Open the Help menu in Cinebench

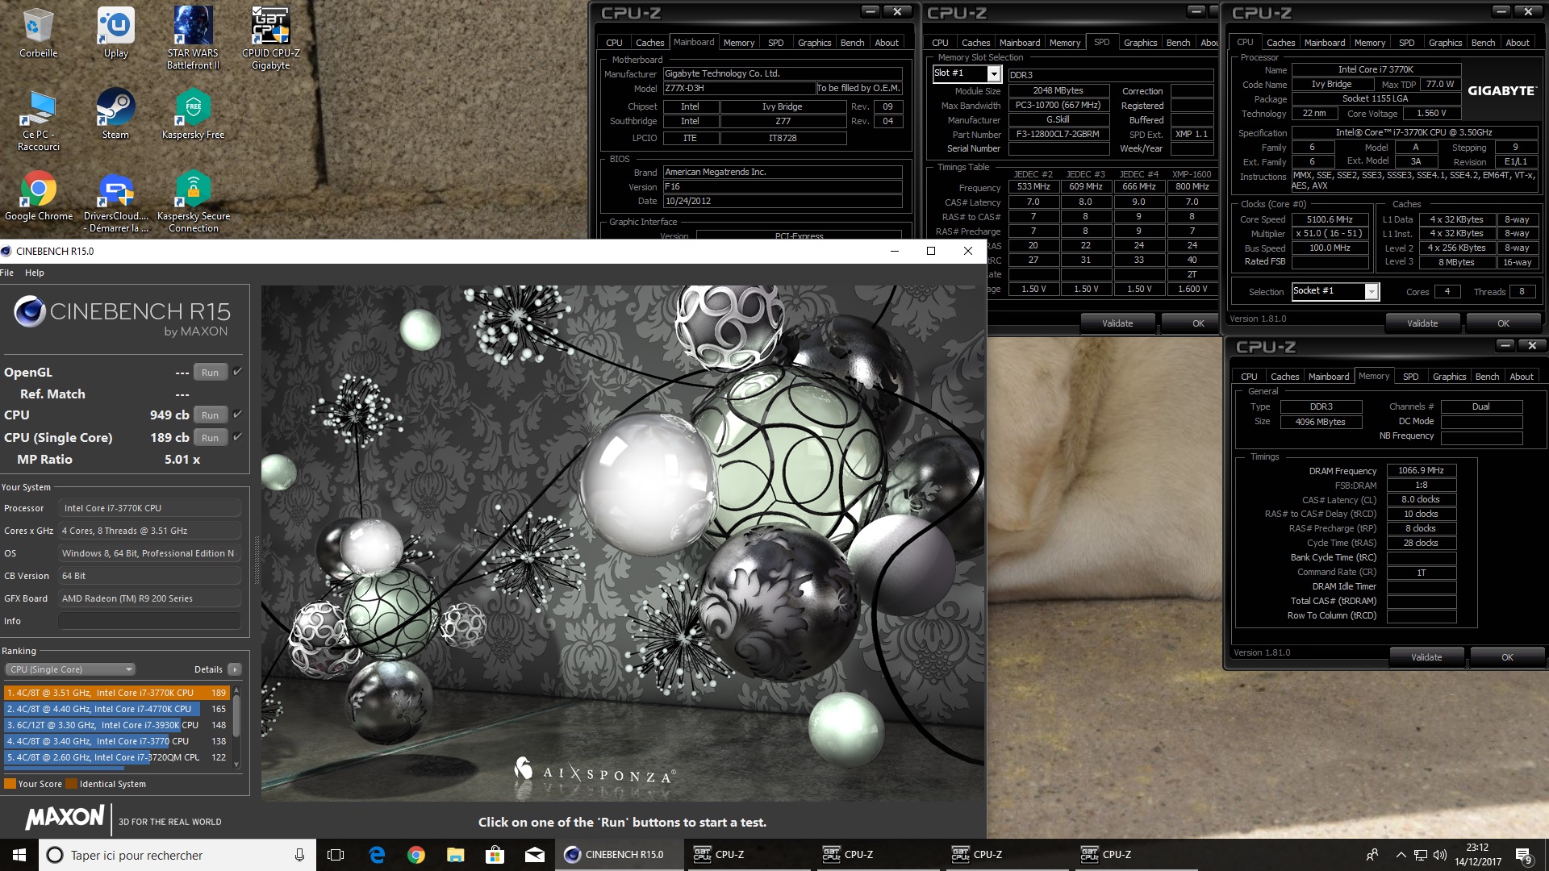[35, 273]
